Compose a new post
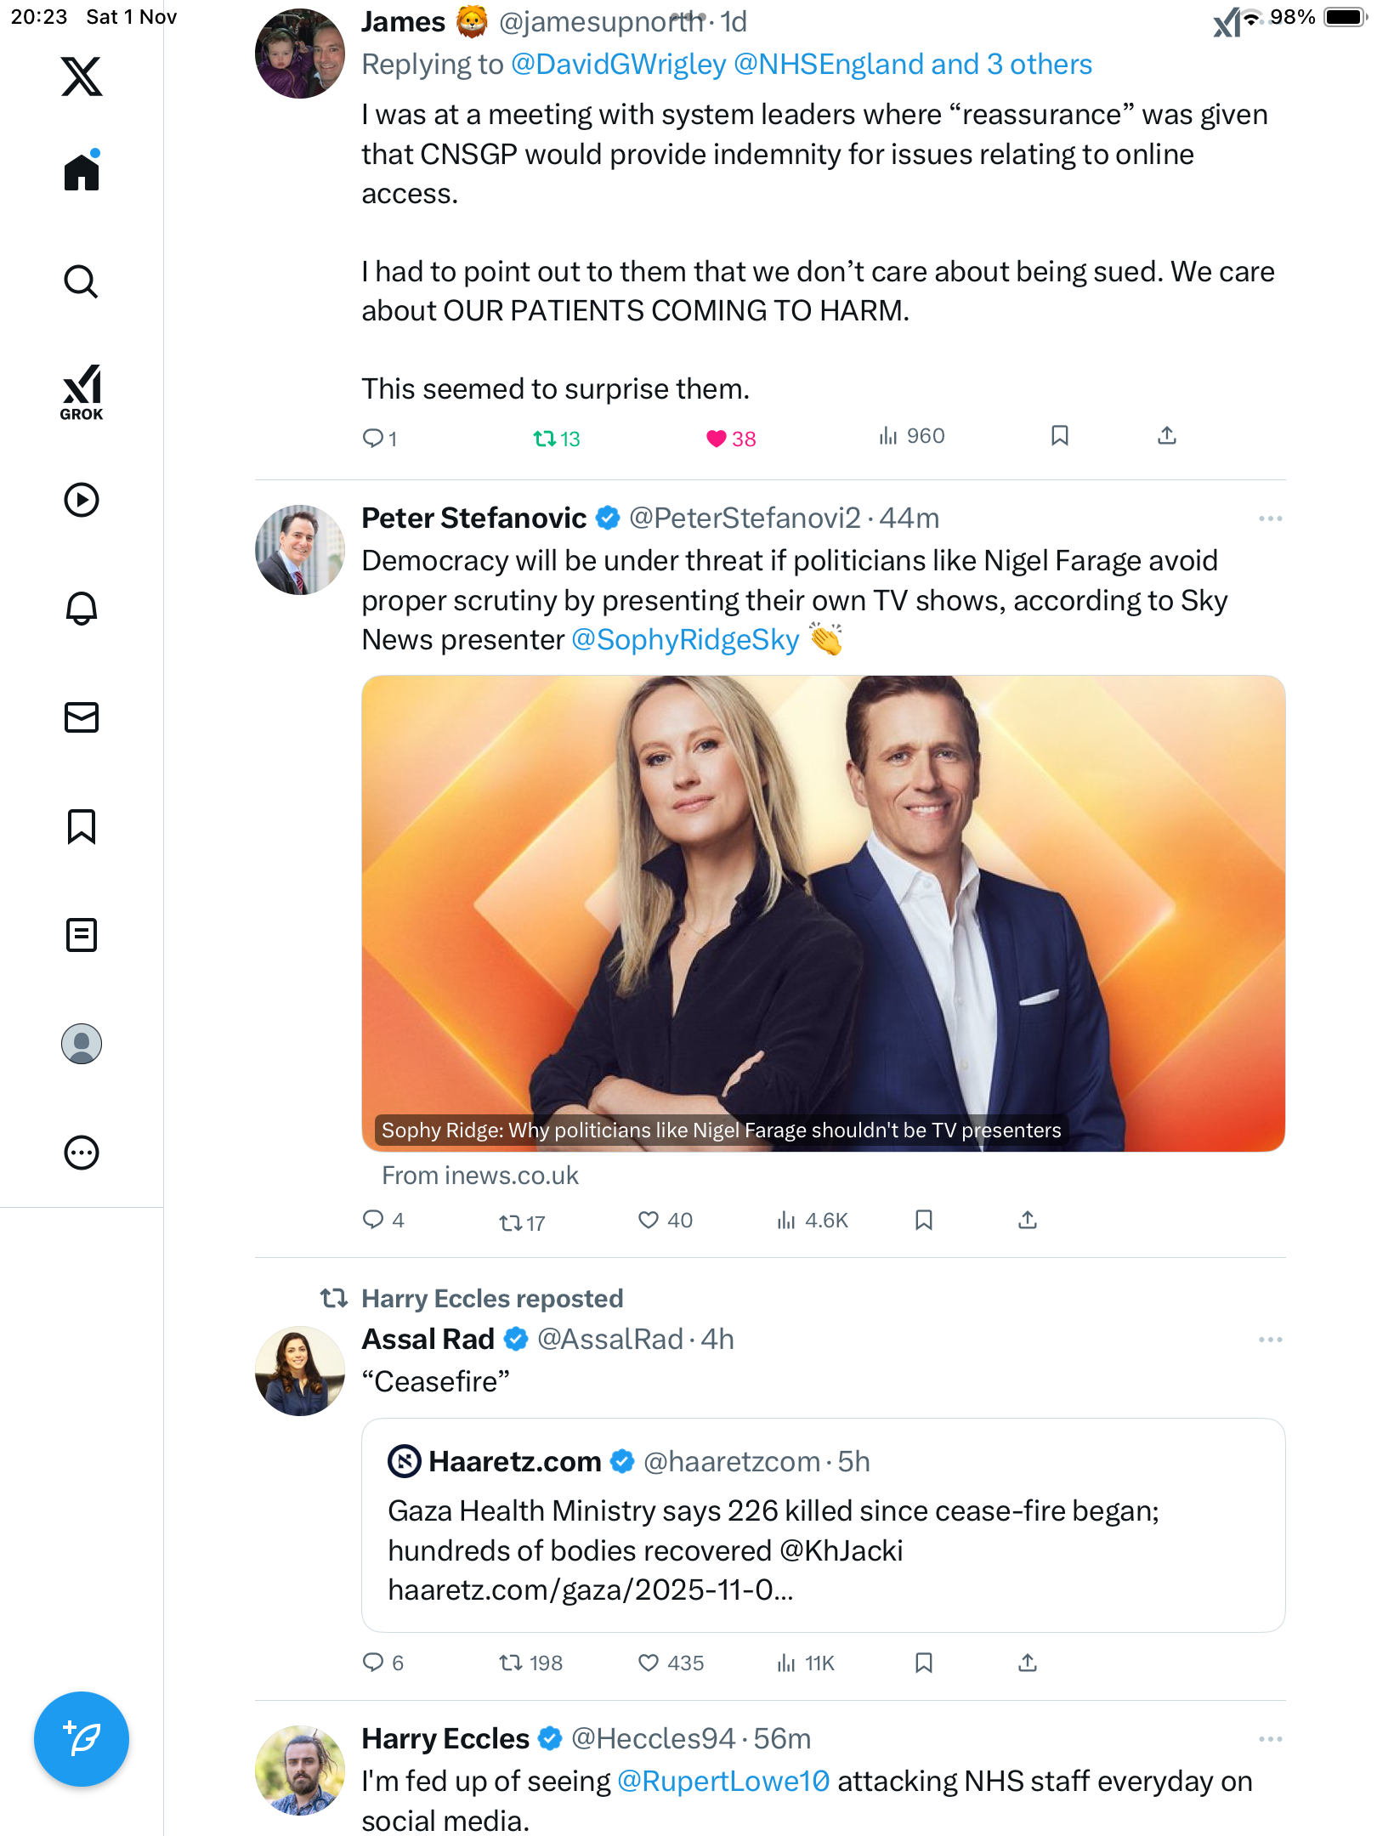 (x=82, y=1739)
